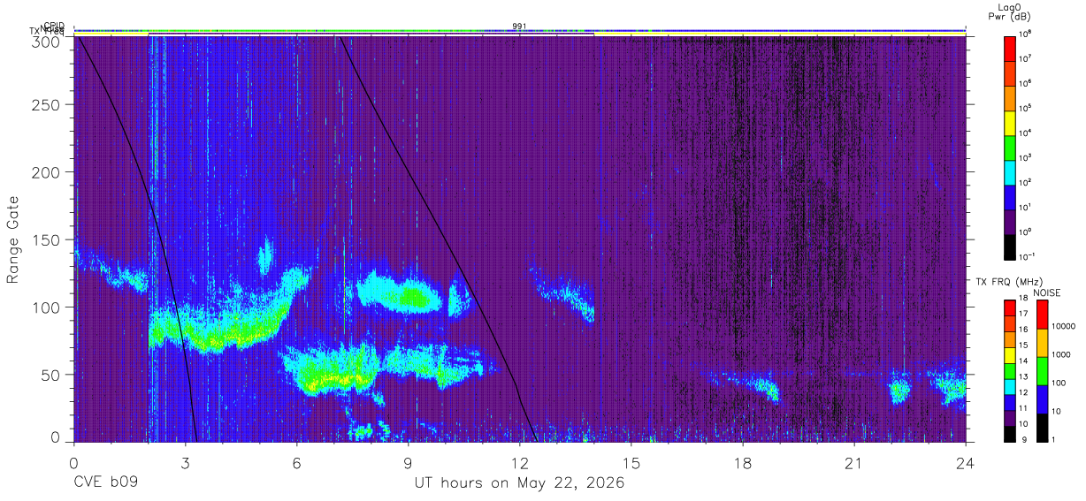
Task: Click the '9' UT hour tick label
Action: coord(409,462)
